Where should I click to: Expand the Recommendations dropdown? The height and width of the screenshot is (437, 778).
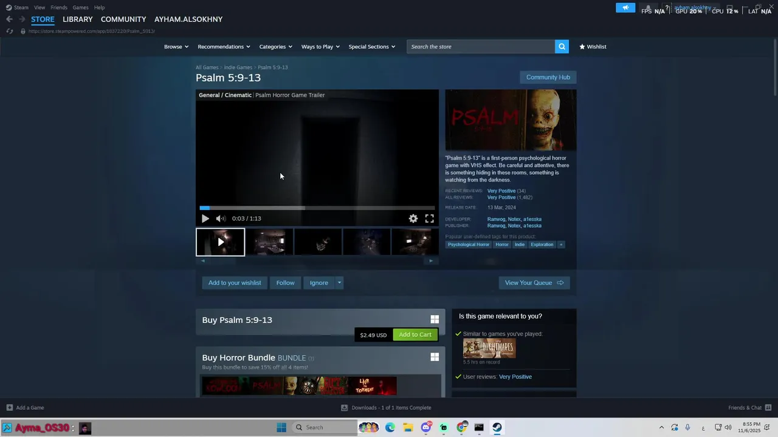[224, 47]
